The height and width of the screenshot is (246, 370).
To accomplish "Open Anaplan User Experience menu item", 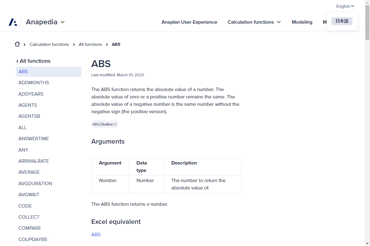I will (x=189, y=22).
